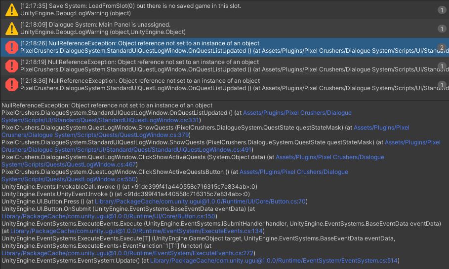Click the error icon of the 12:18:19 NullReferenceException entry
Screen dimensions: 449x269
pos(12,66)
